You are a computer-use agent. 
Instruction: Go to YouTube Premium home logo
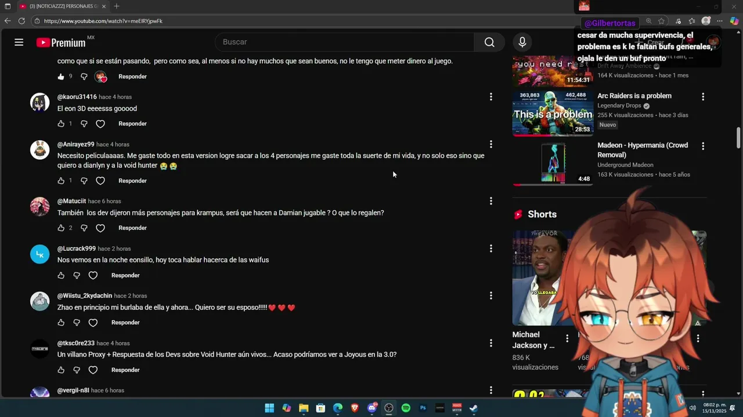point(61,42)
